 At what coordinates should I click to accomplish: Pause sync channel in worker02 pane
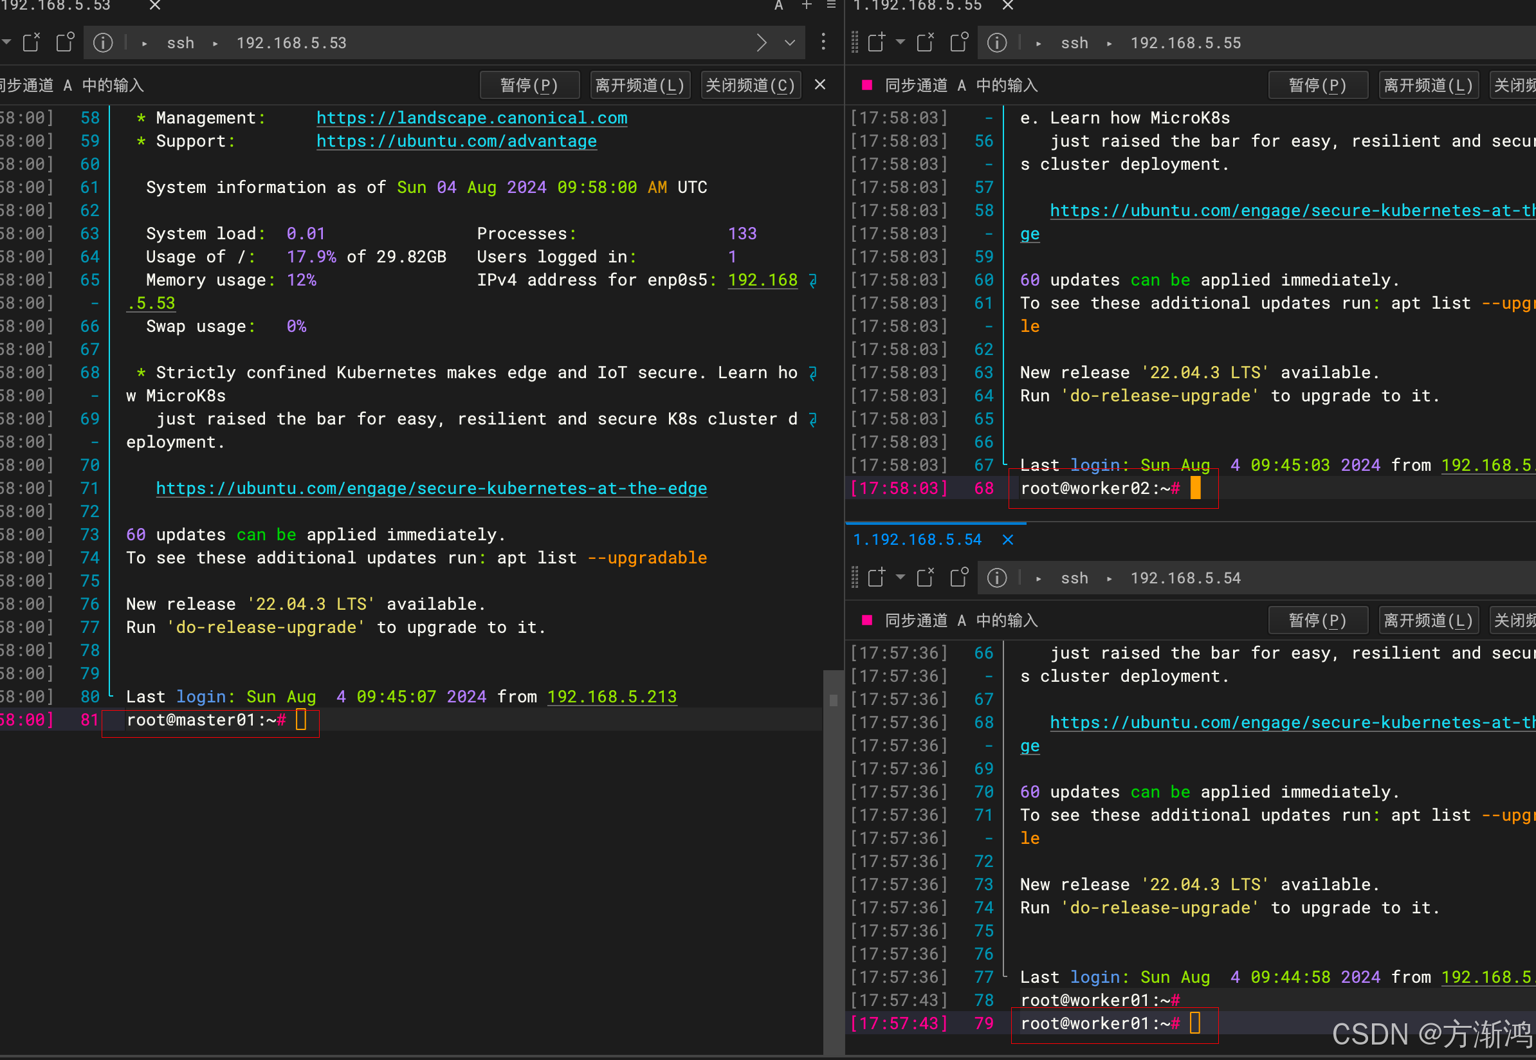point(1317,86)
